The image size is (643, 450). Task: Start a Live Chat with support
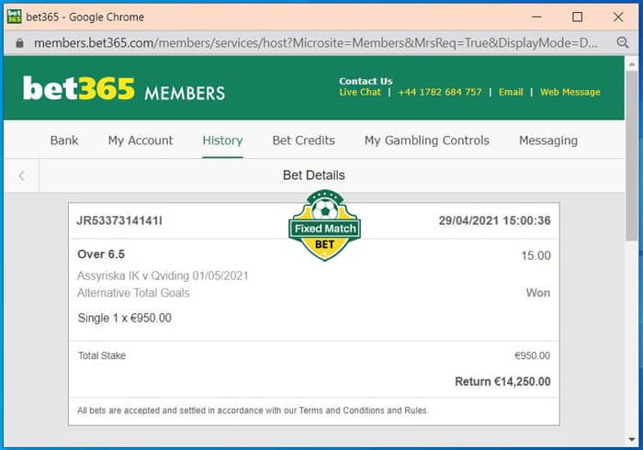point(360,92)
